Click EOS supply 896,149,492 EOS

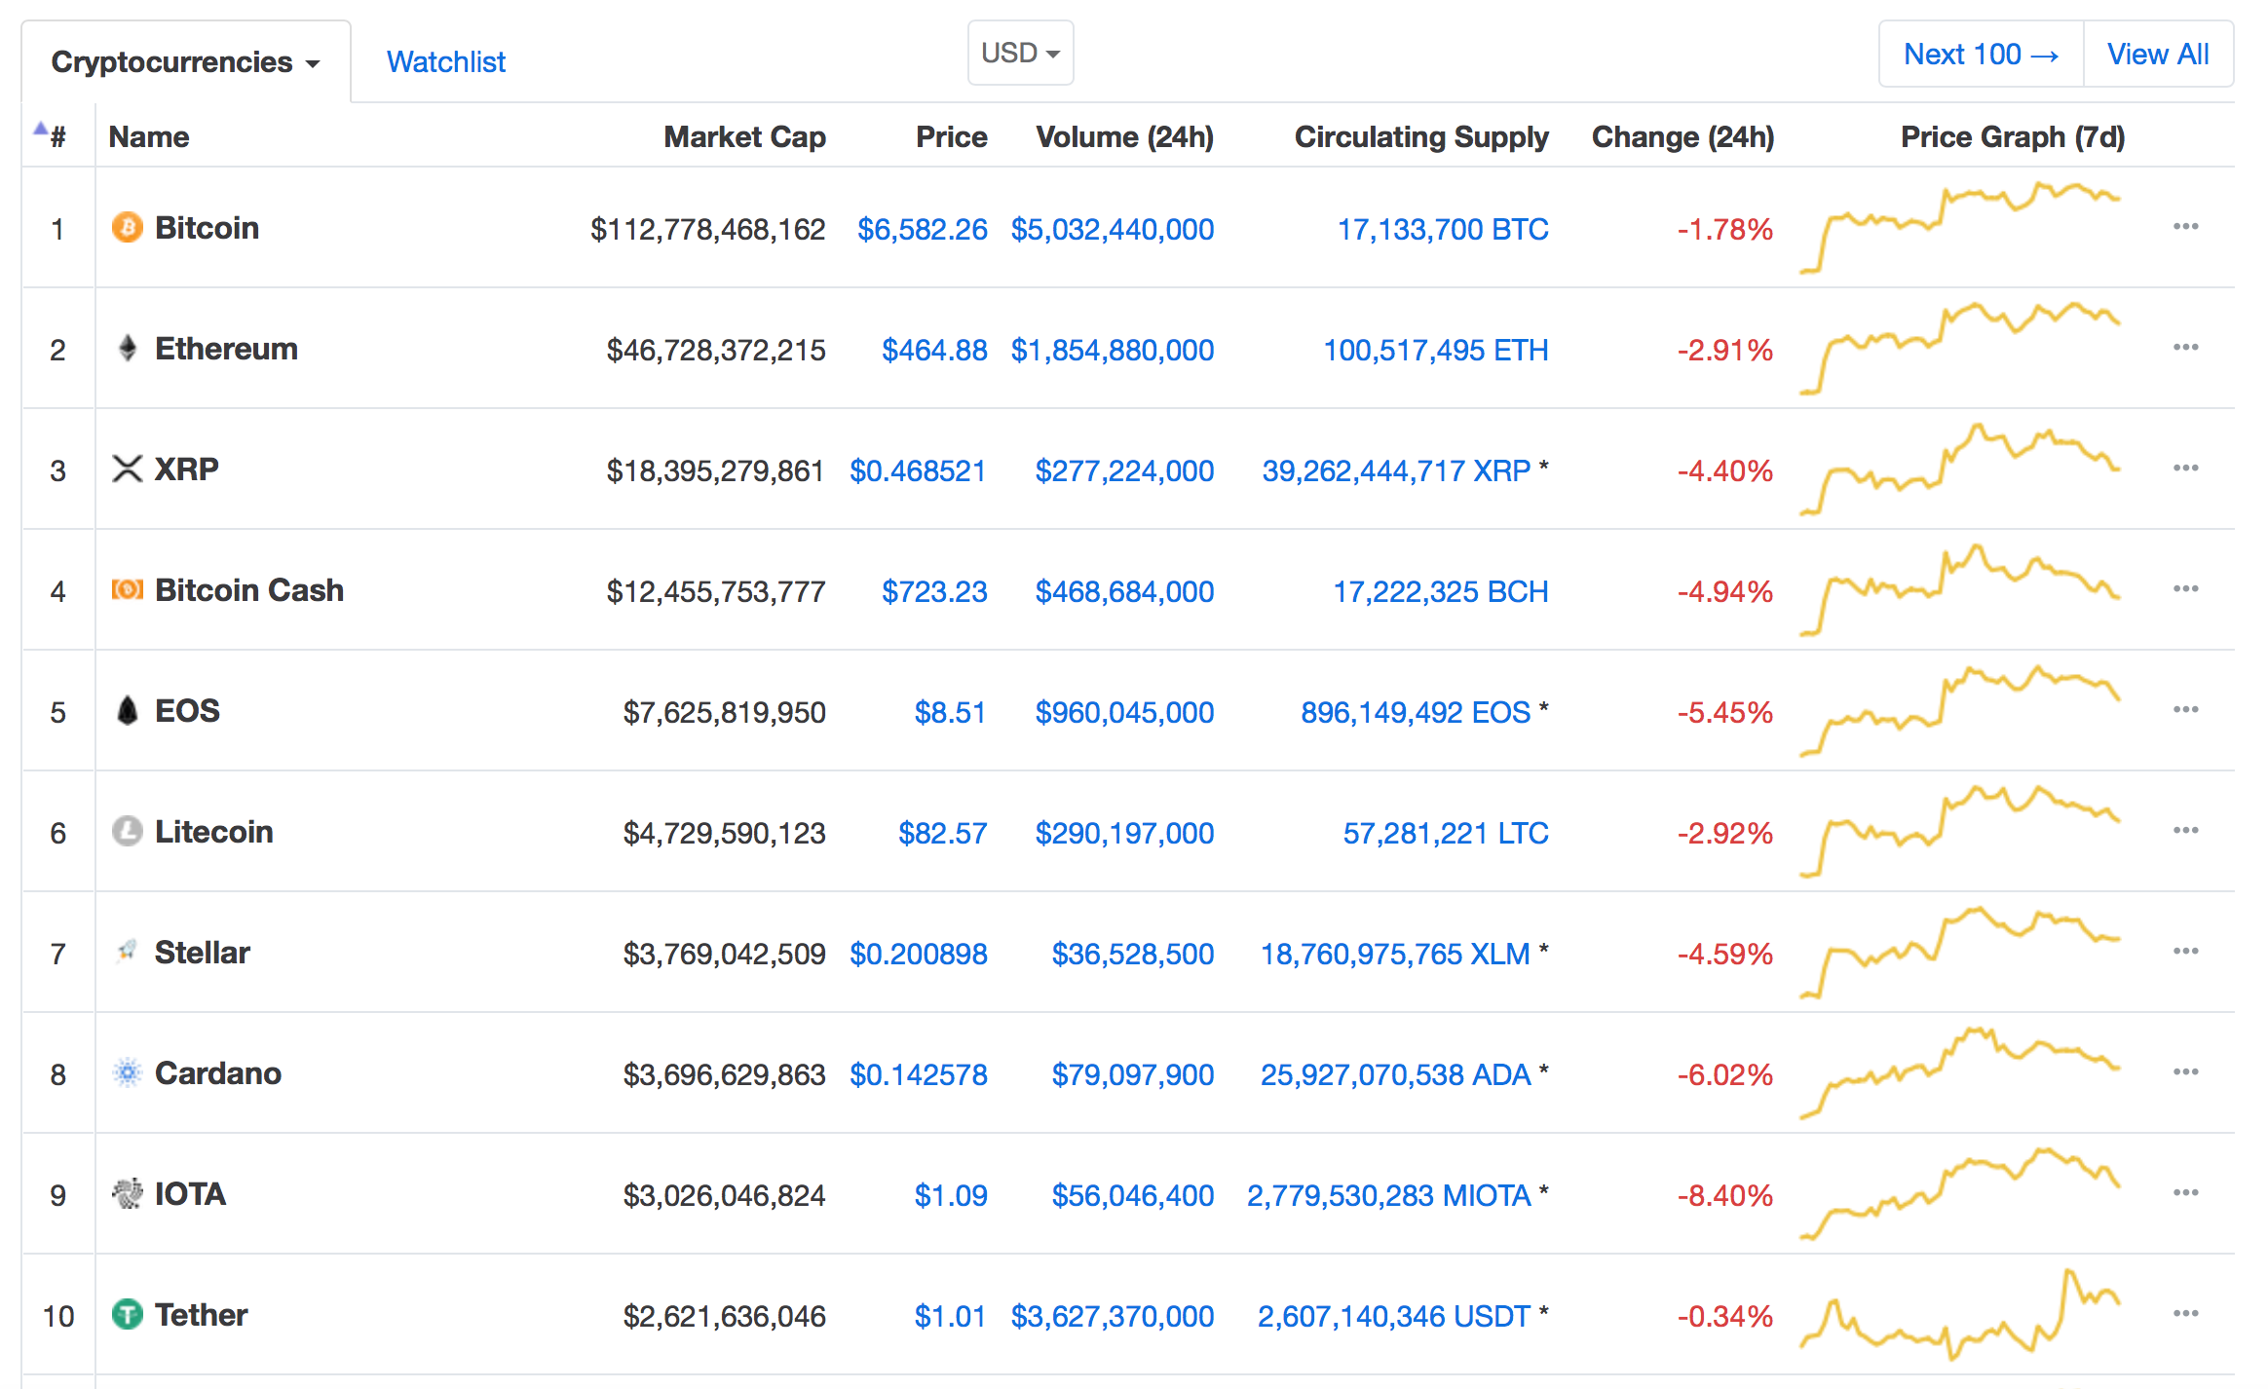coord(1416,712)
